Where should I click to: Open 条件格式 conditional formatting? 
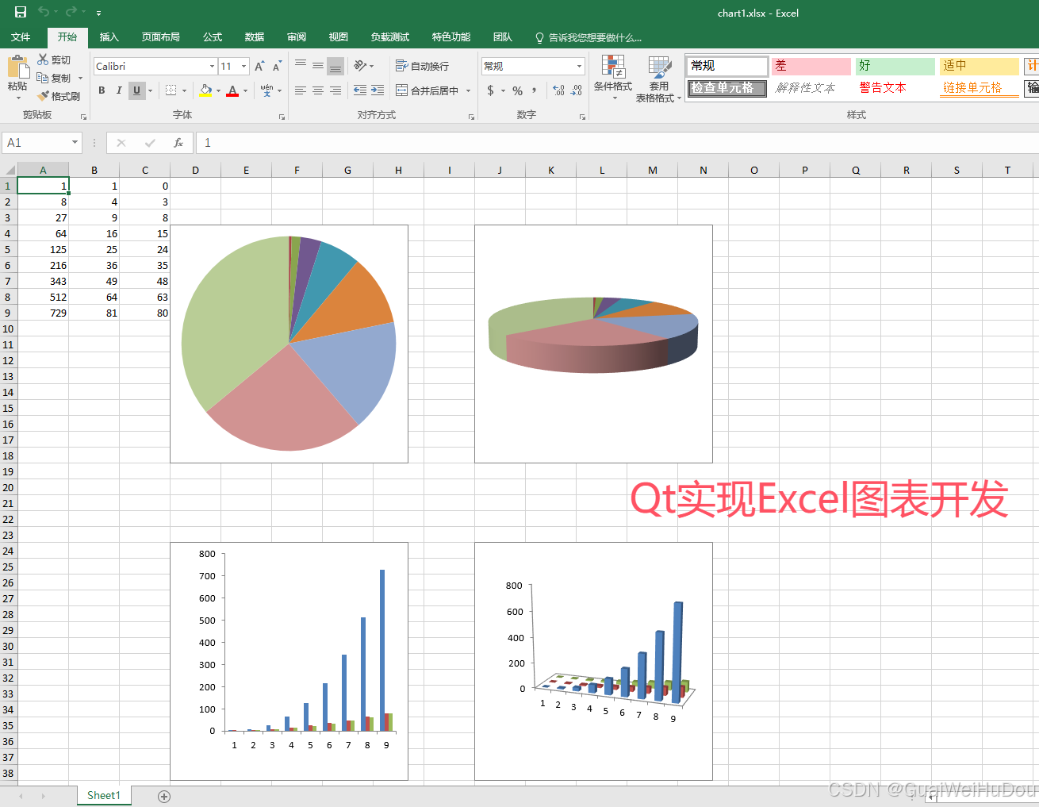click(613, 79)
